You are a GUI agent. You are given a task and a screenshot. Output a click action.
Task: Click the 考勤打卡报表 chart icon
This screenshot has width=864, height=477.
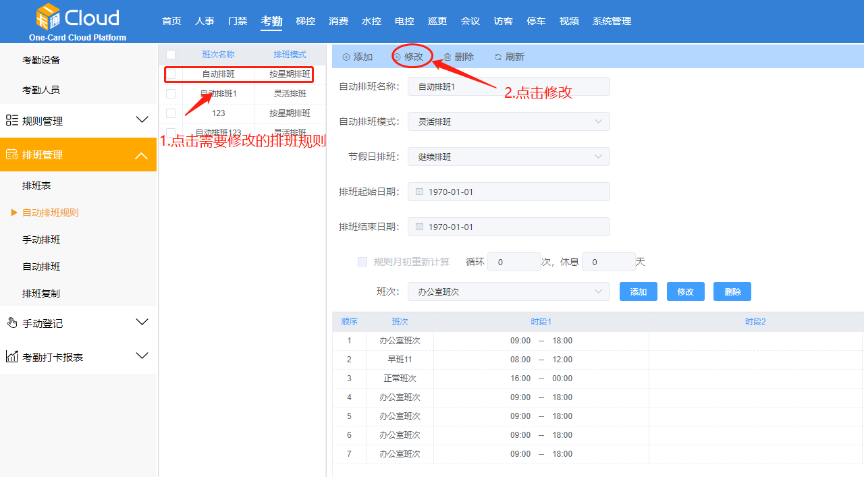coord(13,356)
